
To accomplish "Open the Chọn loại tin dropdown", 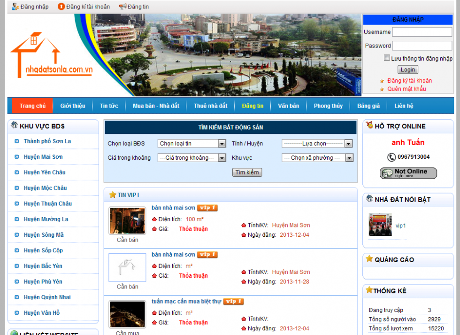I will click(192, 144).
